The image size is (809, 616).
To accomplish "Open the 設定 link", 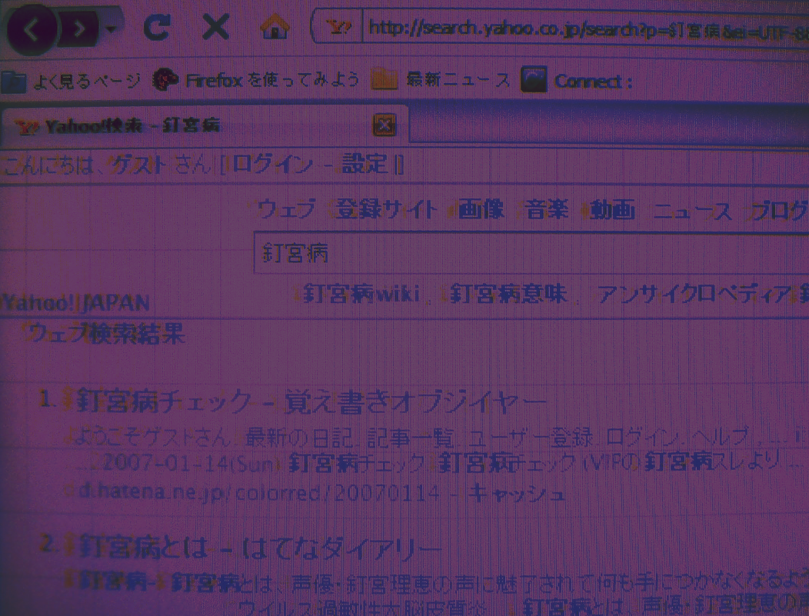I will pyautogui.click(x=365, y=164).
